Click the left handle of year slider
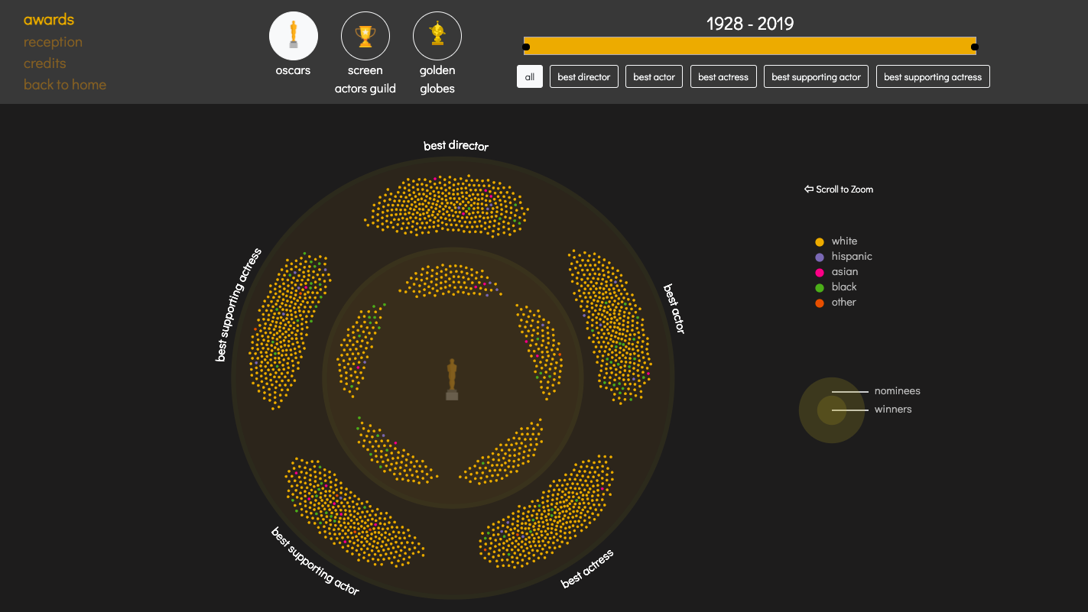1088x612 pixels. tap(526, 47)
